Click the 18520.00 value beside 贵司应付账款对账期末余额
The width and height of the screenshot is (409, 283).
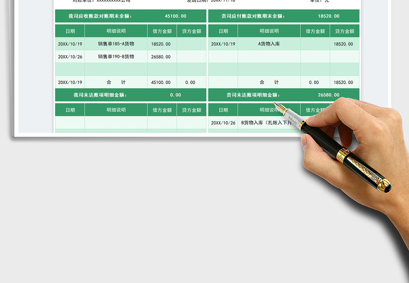329,16
